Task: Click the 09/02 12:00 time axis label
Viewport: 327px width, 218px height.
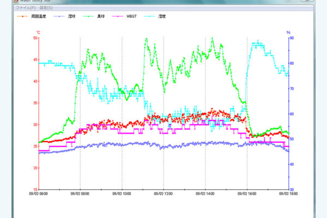Action: (163, 193)
